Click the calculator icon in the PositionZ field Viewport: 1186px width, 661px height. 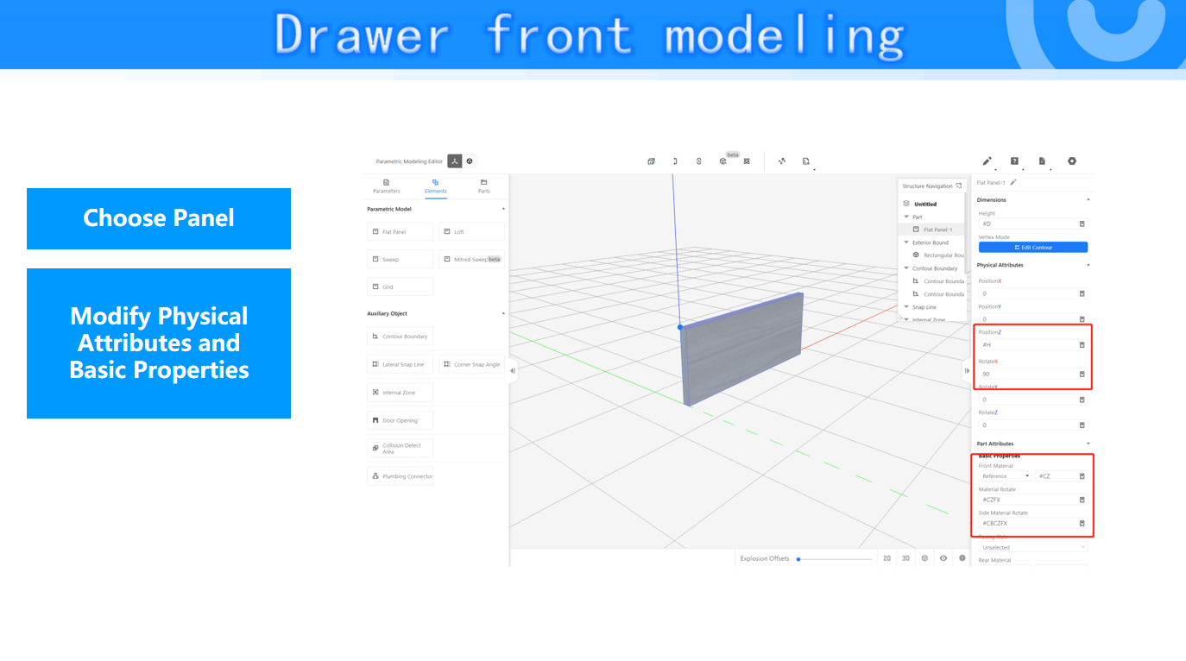[x=1082, y=345]
